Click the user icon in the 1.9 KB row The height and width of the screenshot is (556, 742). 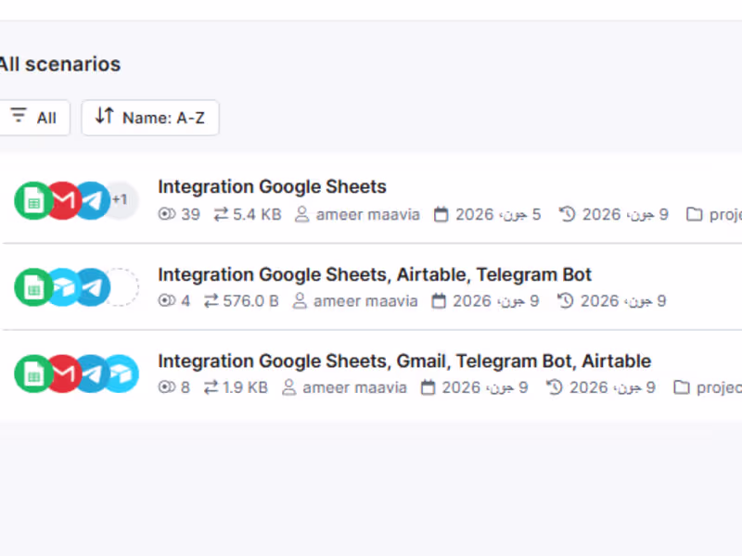point(289,387)
